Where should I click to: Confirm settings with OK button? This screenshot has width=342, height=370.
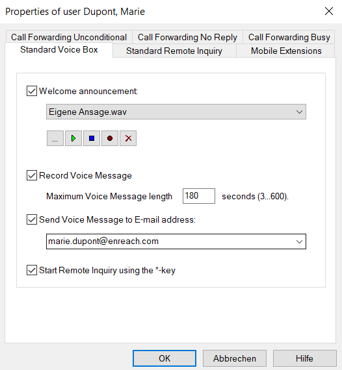coord(164,358)
